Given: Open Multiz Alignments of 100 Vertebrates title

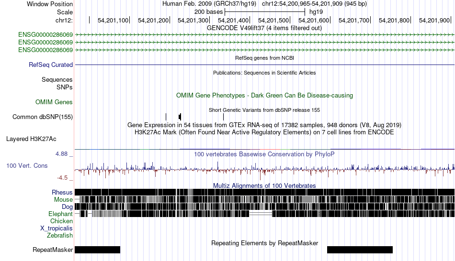Looking at the screenshot, I should [264, 185].
